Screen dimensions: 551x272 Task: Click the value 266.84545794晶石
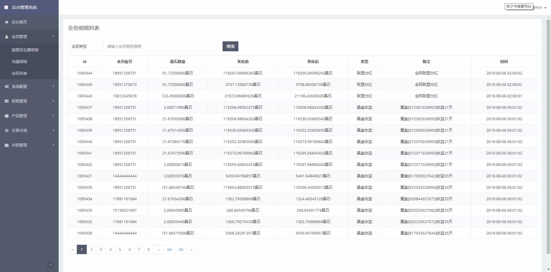point(243,210)
